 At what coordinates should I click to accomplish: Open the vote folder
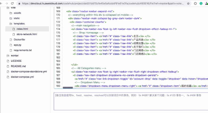click(13, 8)
